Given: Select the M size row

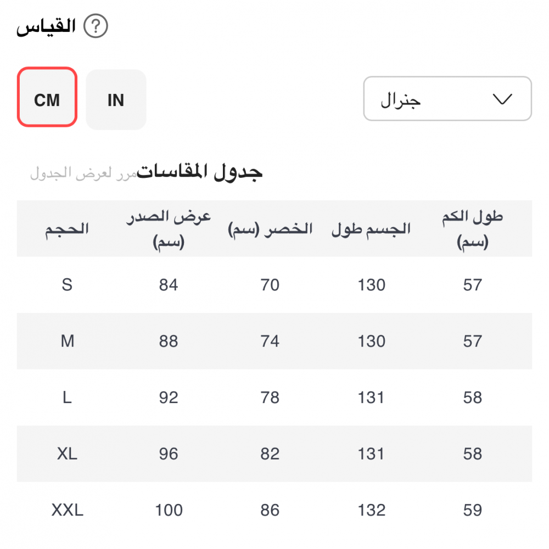Looking at the screenshot, I should 67,341.
